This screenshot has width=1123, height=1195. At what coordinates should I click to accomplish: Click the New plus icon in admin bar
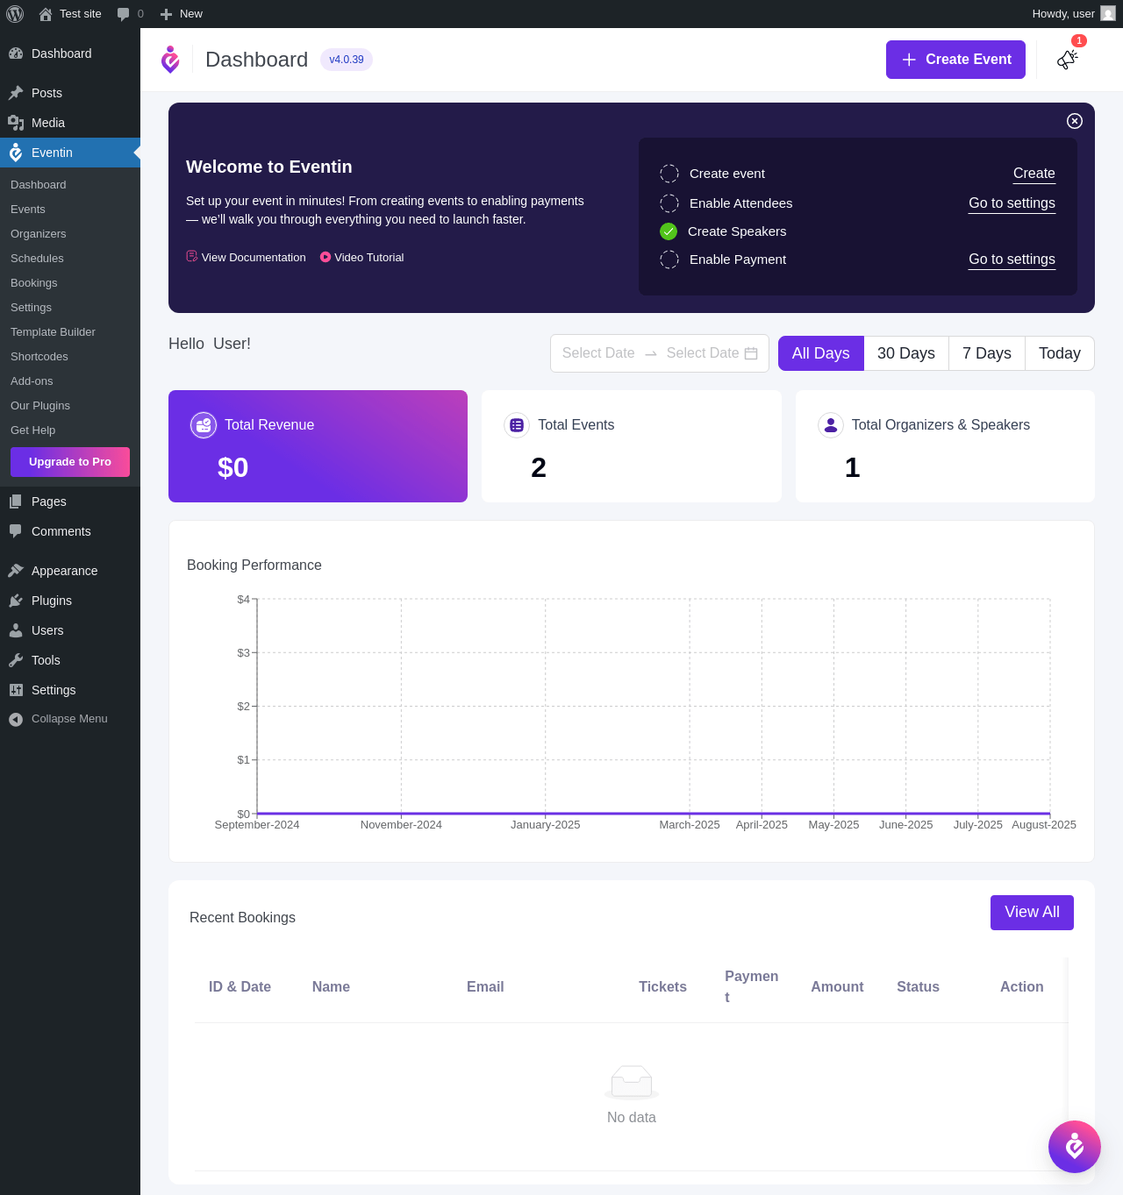166,14
